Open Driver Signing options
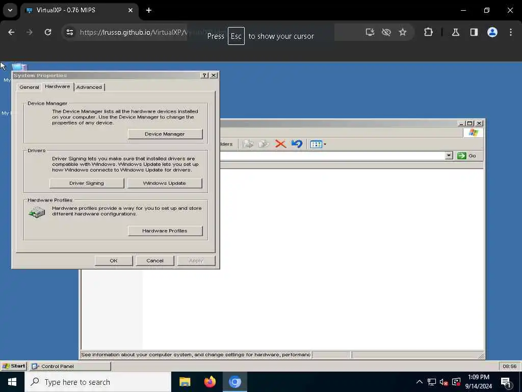Viewport: 522px width, 392px height. [x=87, y=183]
